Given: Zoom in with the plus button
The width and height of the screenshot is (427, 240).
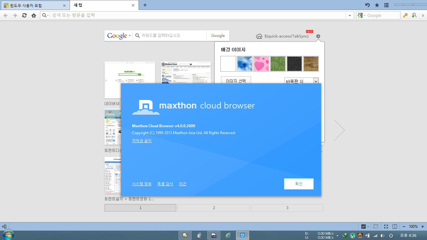Looking at the screenshot, I should tap(423, 227).
